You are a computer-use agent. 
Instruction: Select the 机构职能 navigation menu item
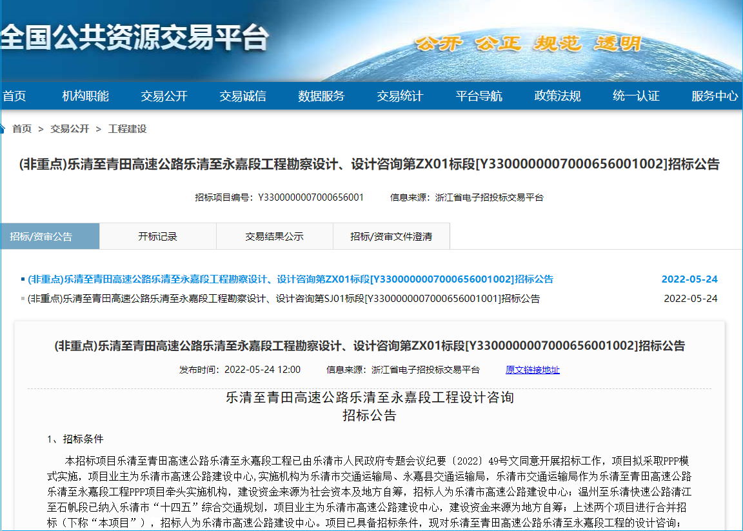coord(85,96)
